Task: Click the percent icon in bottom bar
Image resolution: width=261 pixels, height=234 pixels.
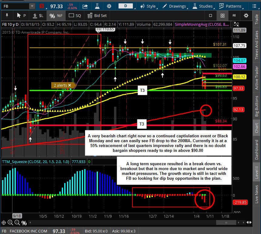Action: pos(24,223)
